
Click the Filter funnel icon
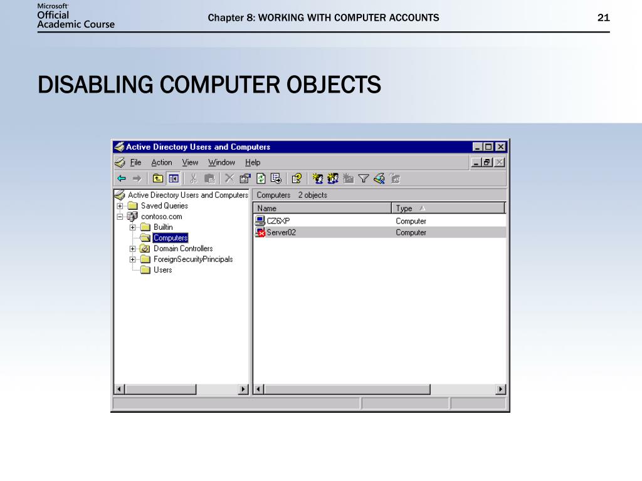coord(364,178)
